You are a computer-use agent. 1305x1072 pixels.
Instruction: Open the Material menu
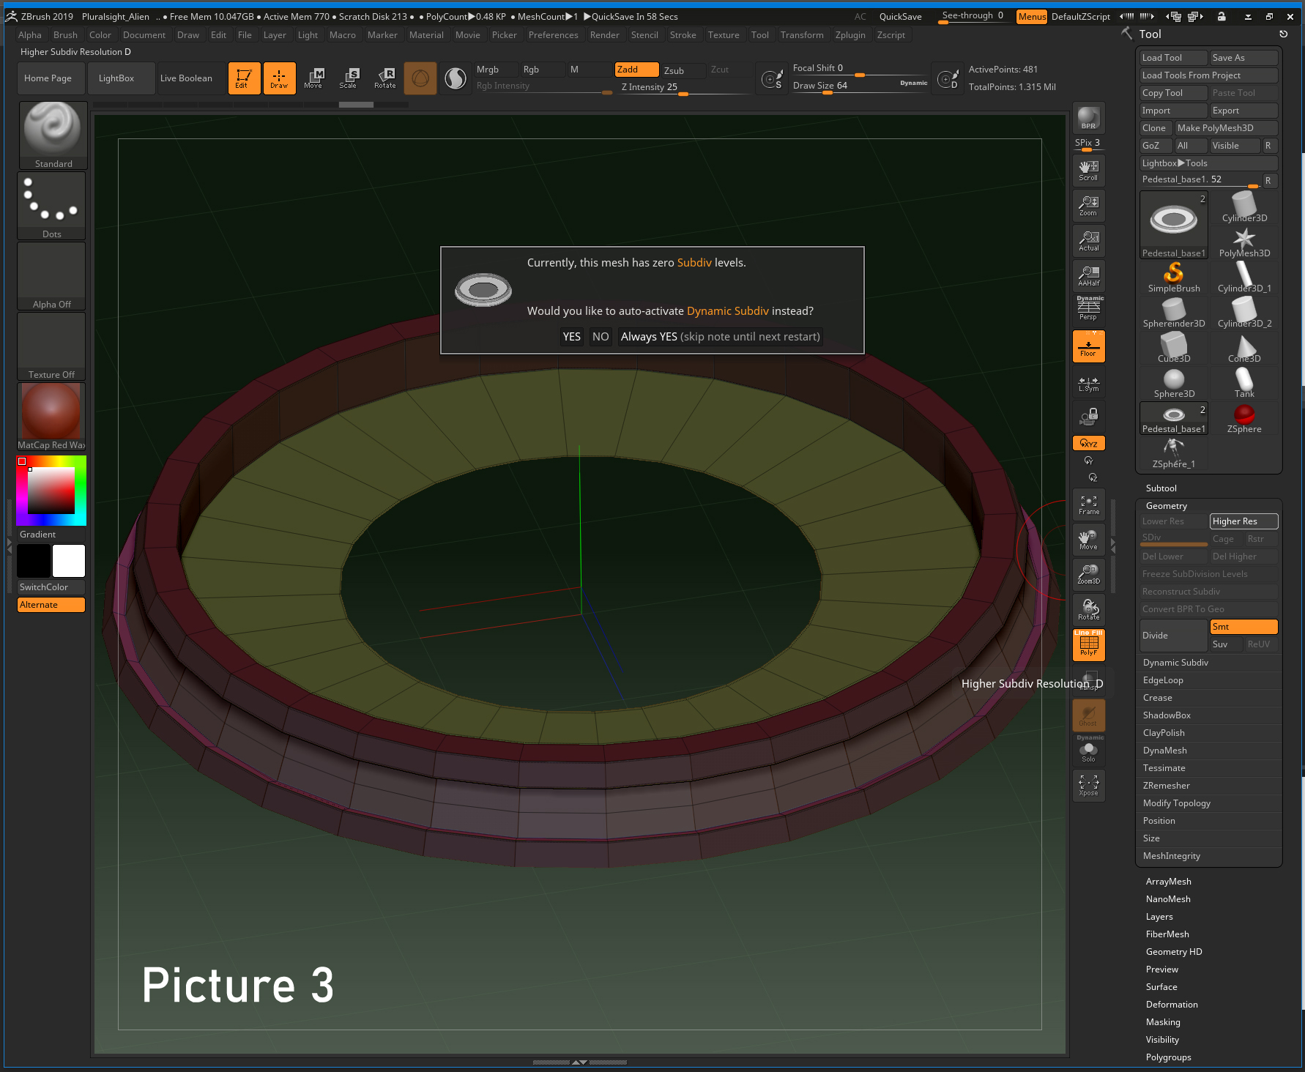pos(426,35)
